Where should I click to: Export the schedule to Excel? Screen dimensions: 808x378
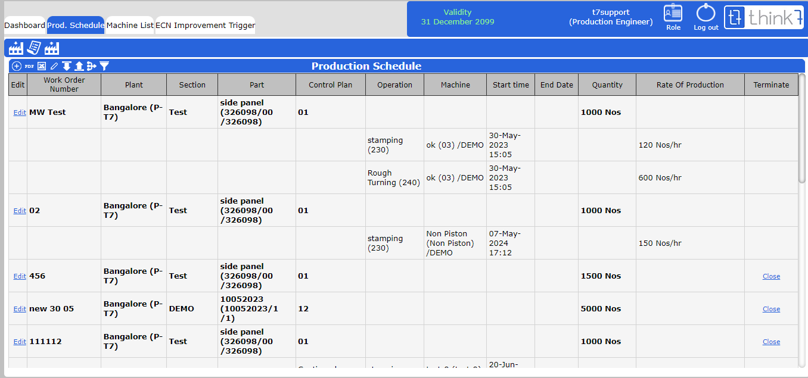42,66
